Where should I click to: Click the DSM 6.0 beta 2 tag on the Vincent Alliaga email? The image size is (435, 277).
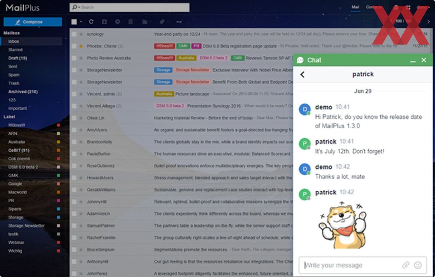pos(170,106)
